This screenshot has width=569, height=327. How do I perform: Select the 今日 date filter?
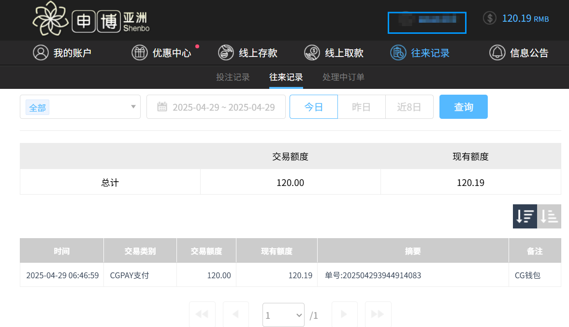[x=313, y=107]
